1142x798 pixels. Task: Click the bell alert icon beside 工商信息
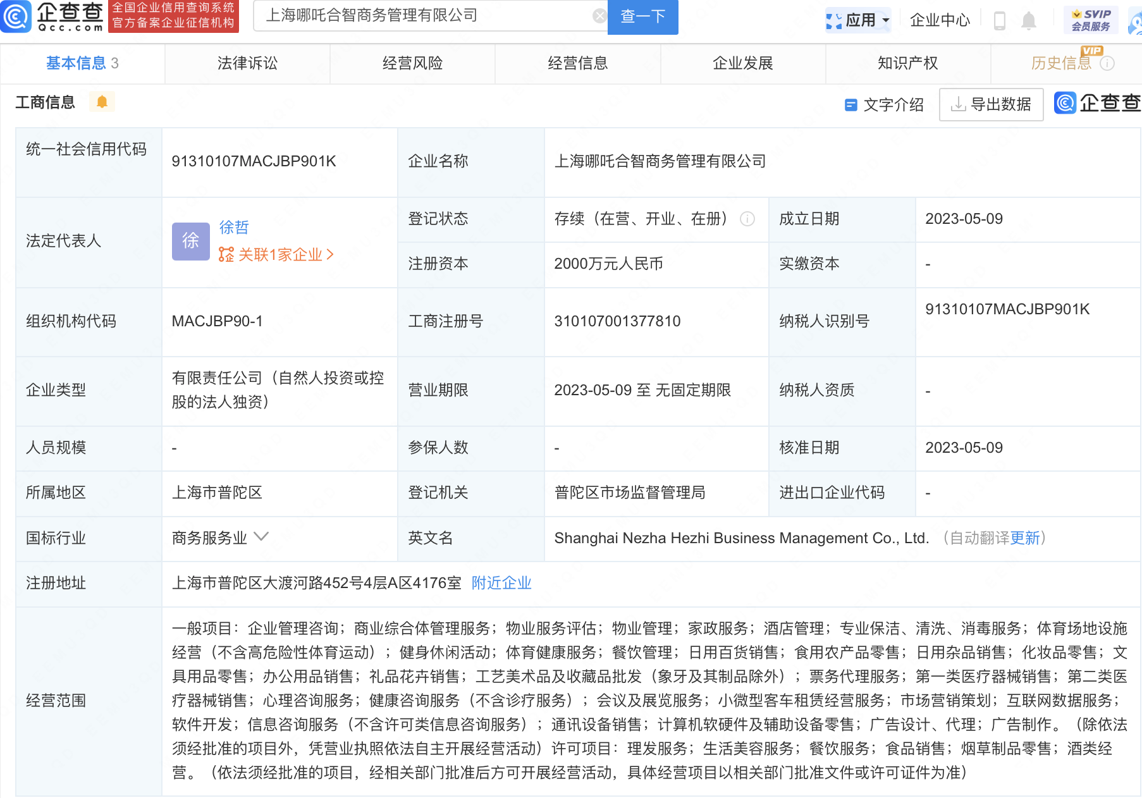point(102,102)
